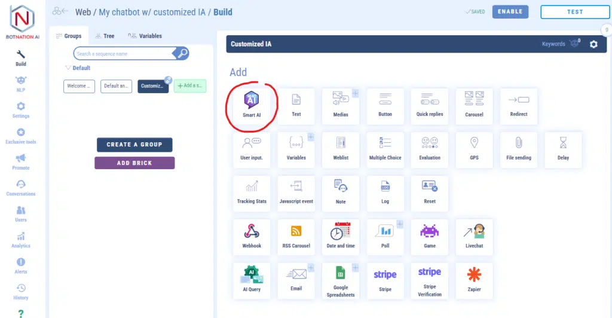Click the CREATE A GROUP button

[134, 145]
